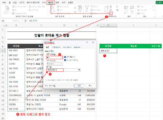Open the 가상 분석 icon
The width and height of the screenshot is (163, 120).
tap(126, 7)
